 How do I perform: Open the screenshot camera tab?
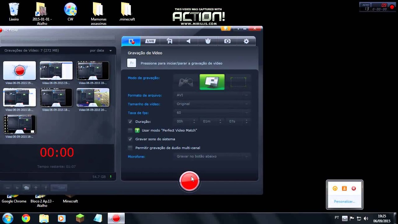(227, 41)
